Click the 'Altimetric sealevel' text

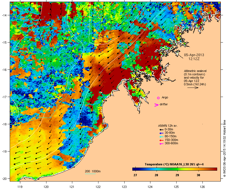(195, 71)
